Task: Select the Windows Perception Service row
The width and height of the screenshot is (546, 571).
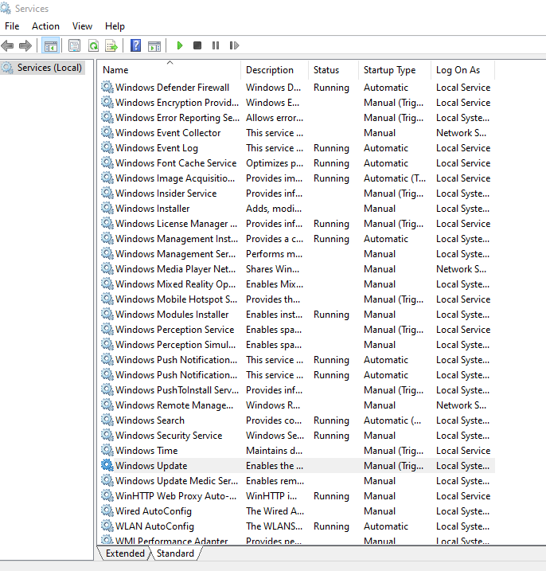Action: point(298,329)
